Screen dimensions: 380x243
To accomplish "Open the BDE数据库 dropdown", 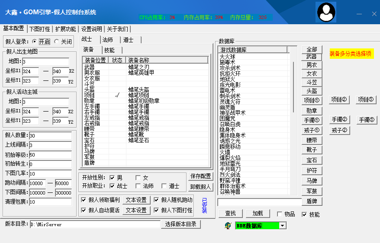I will pos(282,226).
